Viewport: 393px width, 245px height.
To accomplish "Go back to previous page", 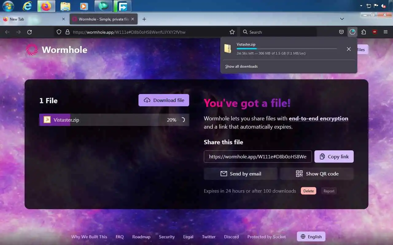I will [7, 32].
